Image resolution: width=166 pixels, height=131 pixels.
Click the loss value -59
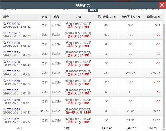pyautogui.click(x=158, y=92)
